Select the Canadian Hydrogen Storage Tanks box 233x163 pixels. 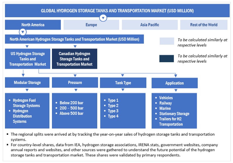click(74, 59)
